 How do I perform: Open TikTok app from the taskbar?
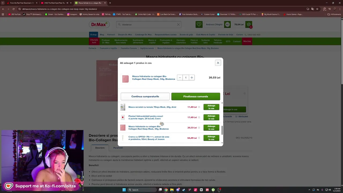195,190
